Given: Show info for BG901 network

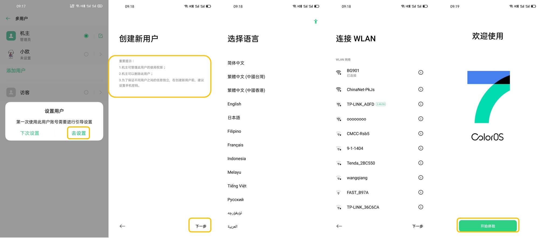Looking at the screenshot, I should (421, 72).
